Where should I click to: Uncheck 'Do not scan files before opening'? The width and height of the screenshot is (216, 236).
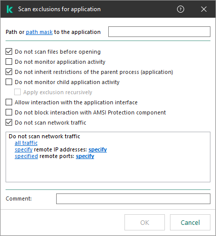[9, 52]
